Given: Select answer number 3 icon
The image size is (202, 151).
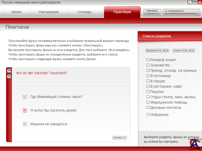Looking at the screenshot, I should click(x=25, y=124).
